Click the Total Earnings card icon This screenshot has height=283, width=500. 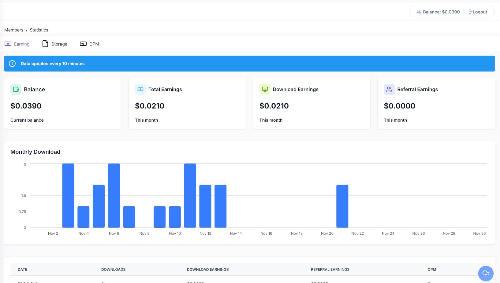(x=140, y=89)
